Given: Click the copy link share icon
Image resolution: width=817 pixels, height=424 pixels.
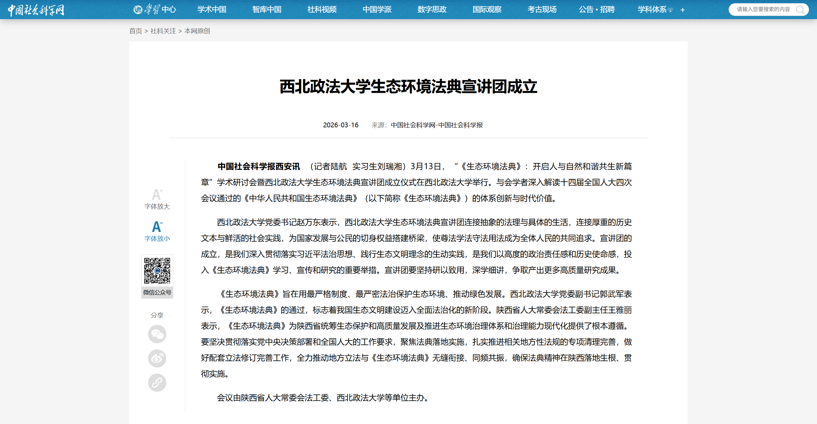Looking at the screenshot, I should click(157, 383).
